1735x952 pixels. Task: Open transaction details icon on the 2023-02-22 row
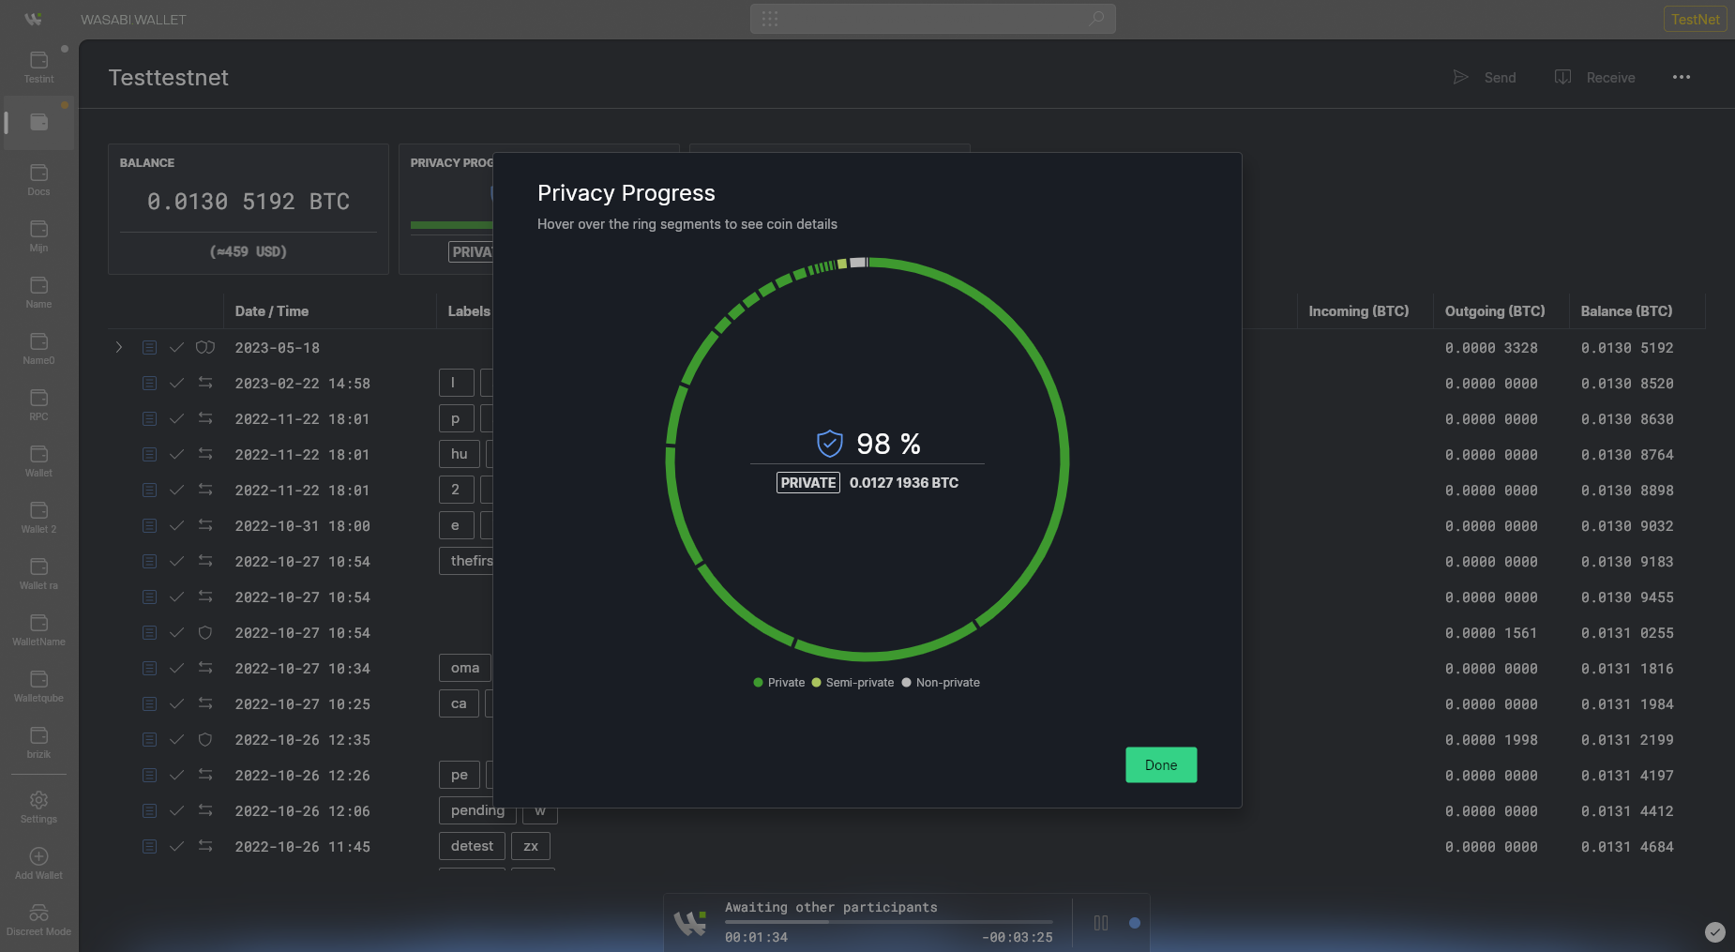coord(149,383)
